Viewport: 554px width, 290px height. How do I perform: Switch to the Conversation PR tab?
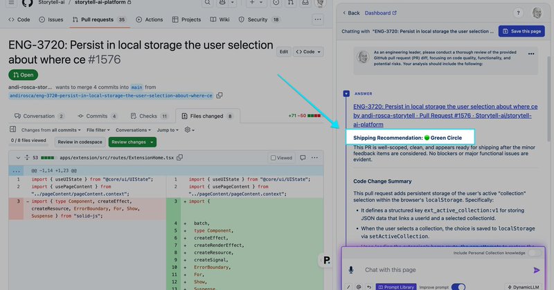click(x=39, y=116)
